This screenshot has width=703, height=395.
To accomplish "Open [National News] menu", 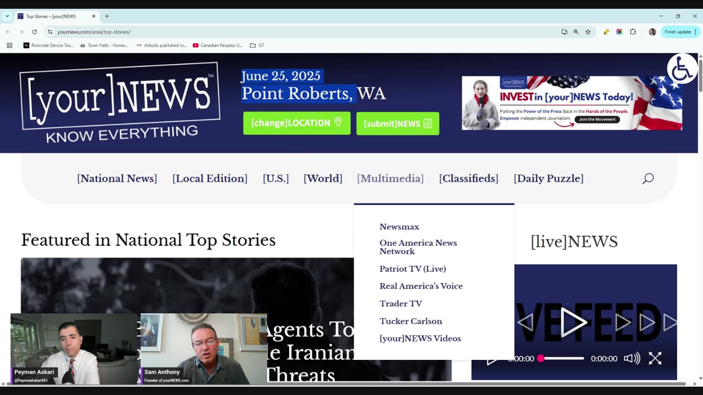I will coord(117,178).
